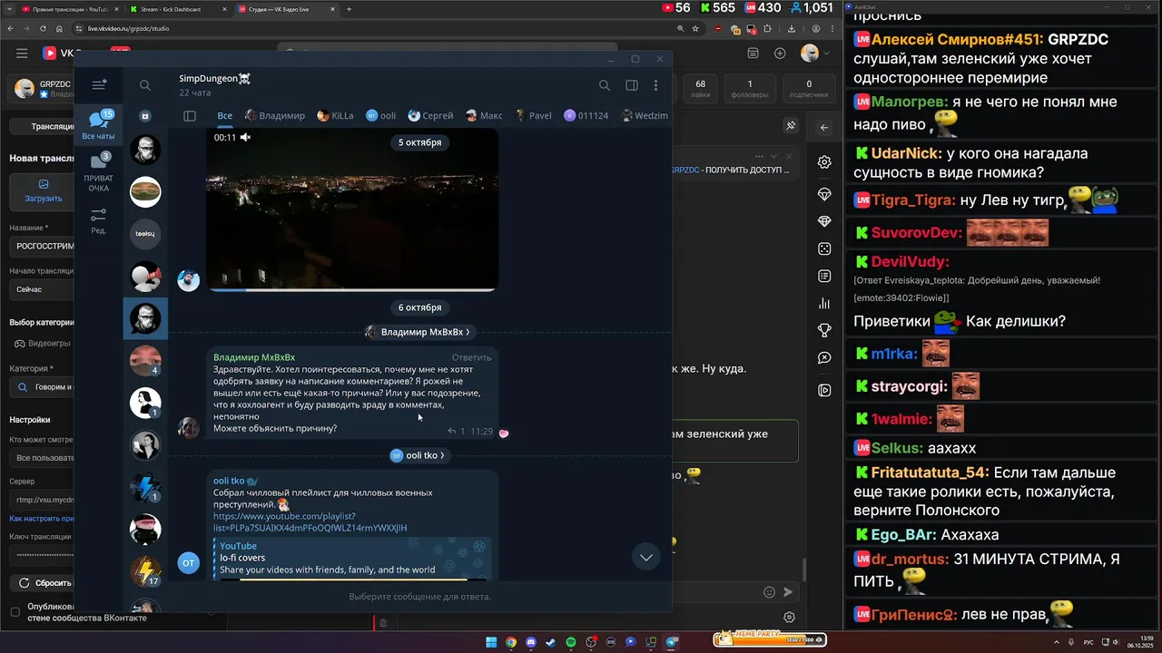1162x653 pixels.
Task: Open the 'ПРИВАТОЧКА' chat folder
Action: (x=98, y=172)
